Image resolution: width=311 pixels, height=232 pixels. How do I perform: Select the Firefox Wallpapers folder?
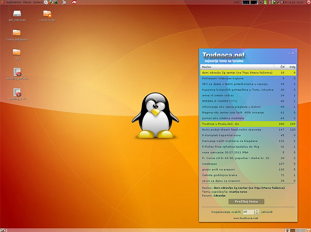17,35
